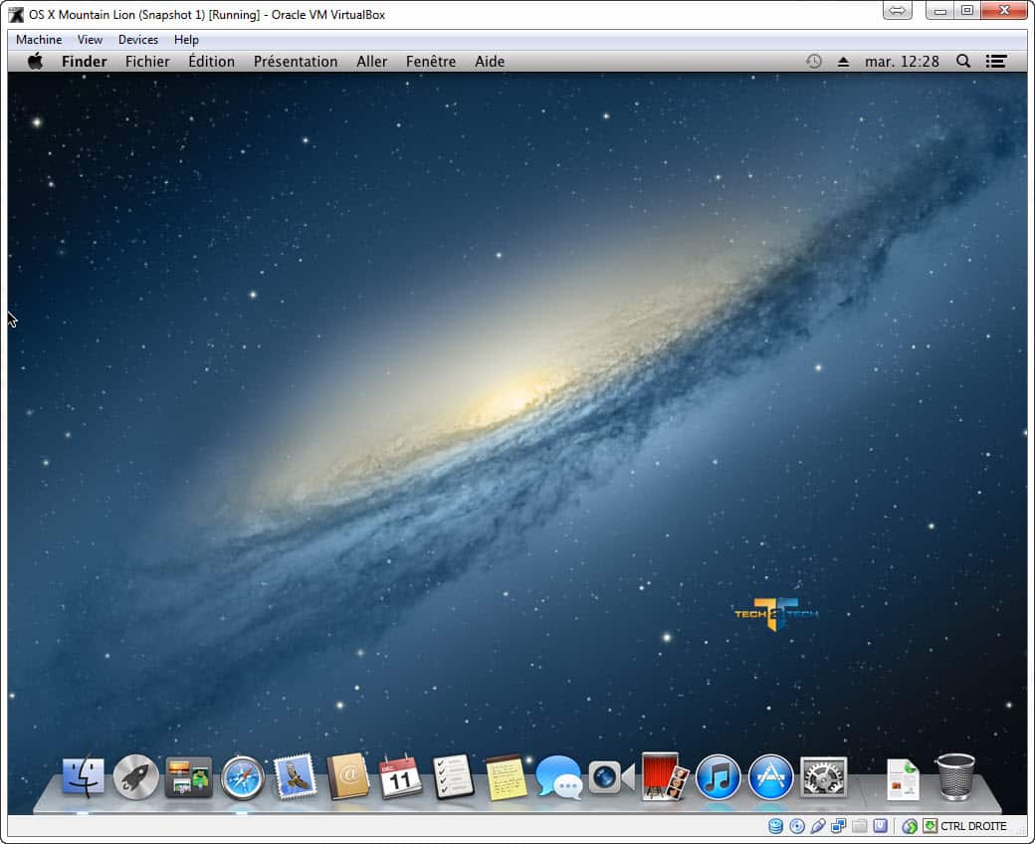Viewport: 1035px width, 844px height.
Task: Click the keyboard capture green arrow icon
Action: tap(931, 825)
